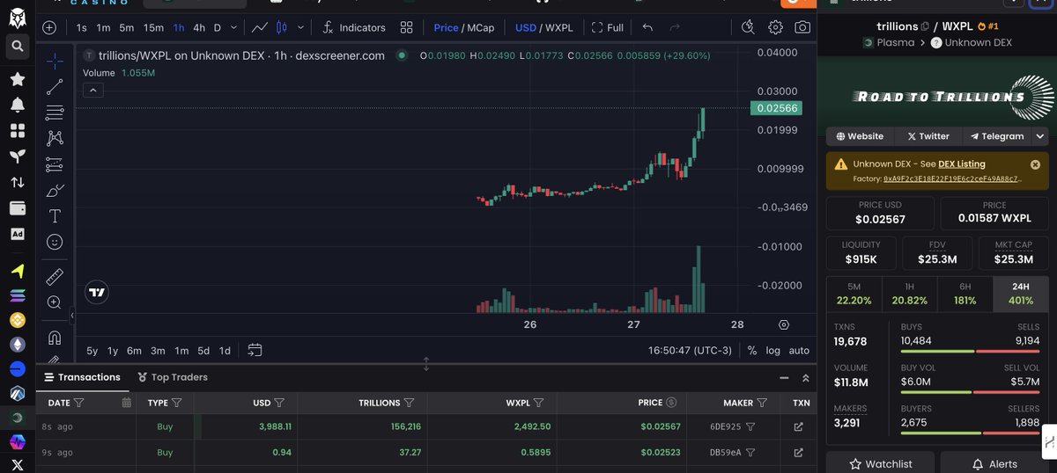The width and height of the screenshot is (1057, 473).
Task: Open the MAKER column filter
Action: 762,403
